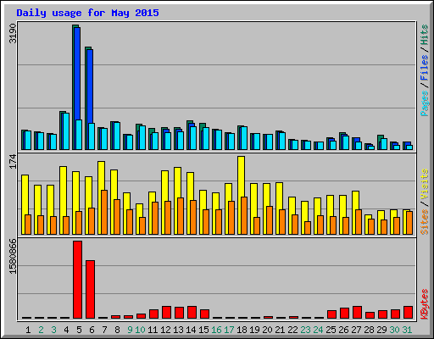This screenshot has width=434, height=339.
Task: Click the red KBytes bar for day 31
Action: [x=408, y=313]
